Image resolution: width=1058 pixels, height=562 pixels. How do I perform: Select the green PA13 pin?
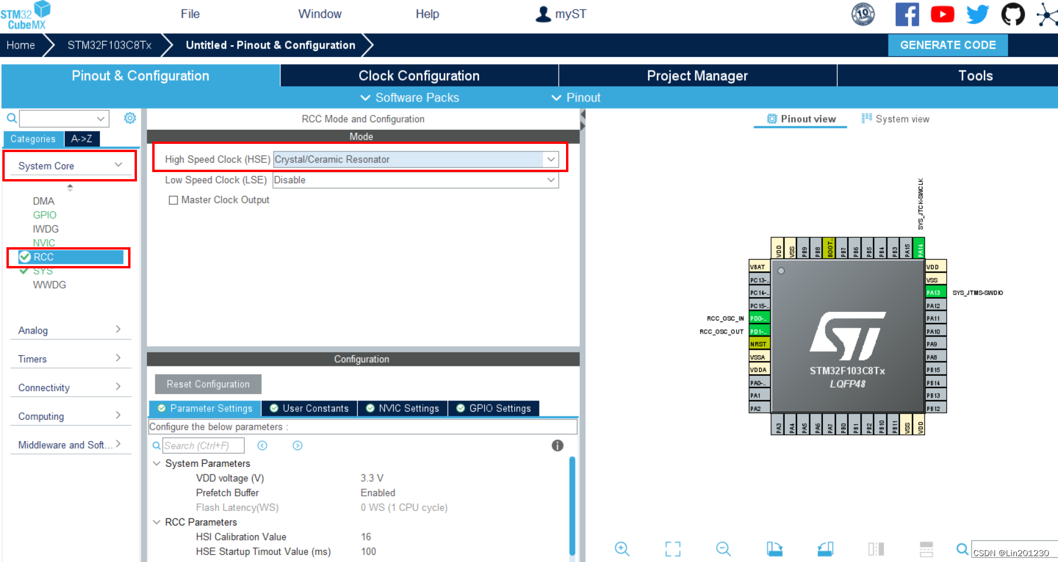[x=936, y=292]
